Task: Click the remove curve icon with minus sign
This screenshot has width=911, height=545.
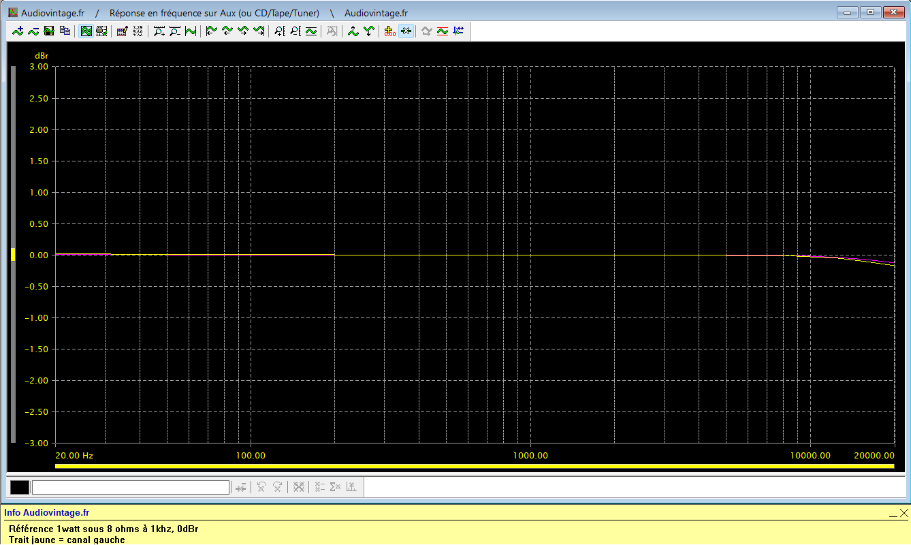Action: [33, 31]
